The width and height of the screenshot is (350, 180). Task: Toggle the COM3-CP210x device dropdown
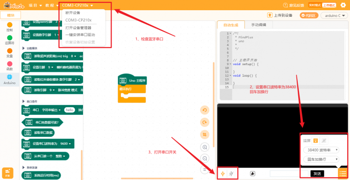77,5
